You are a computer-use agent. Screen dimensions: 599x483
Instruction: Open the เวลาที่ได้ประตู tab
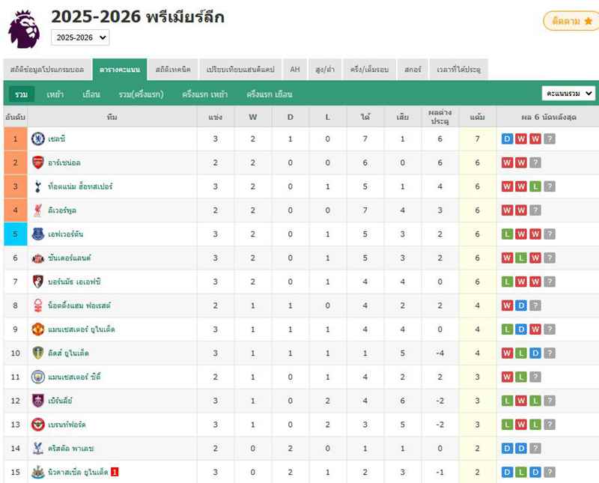(459, 70)
